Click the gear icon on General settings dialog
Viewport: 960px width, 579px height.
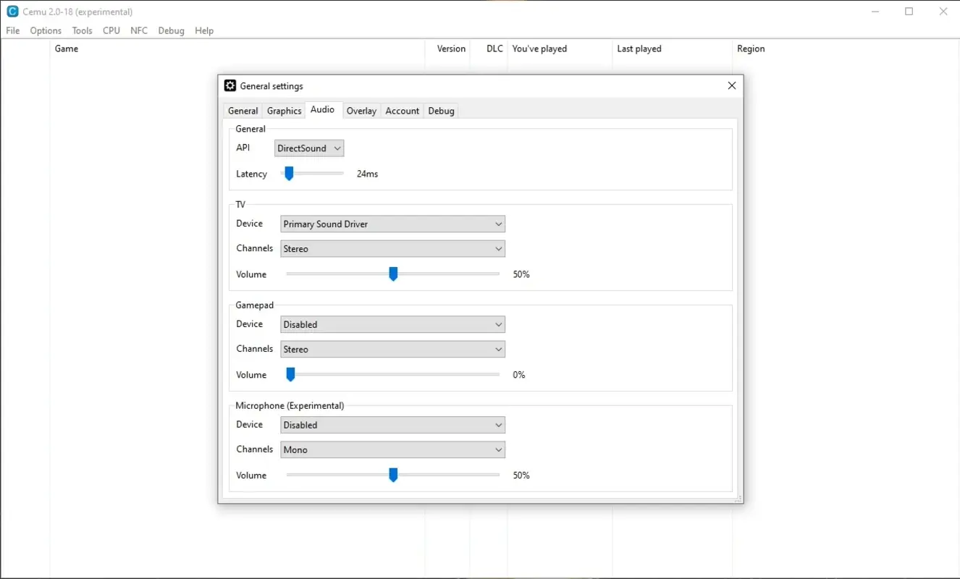[230, 85]
